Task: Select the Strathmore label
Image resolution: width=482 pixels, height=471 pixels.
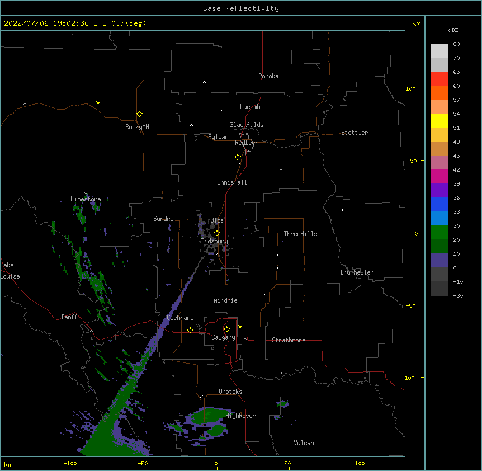Action: (x=289, y=340)
